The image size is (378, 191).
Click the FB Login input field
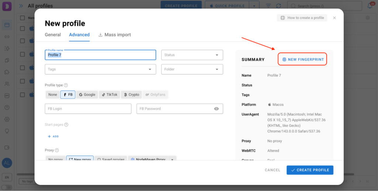pyautogui.click(x=88, y=109)
